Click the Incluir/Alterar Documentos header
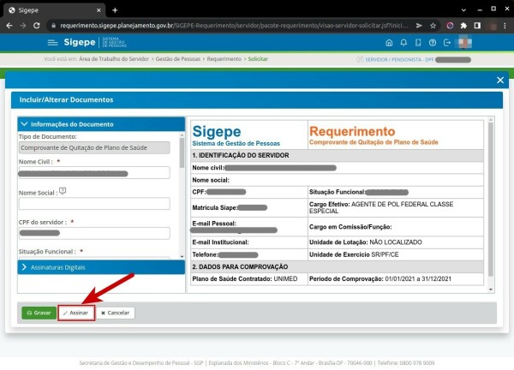The image size is (514, 370). click(x=257, y=100)
